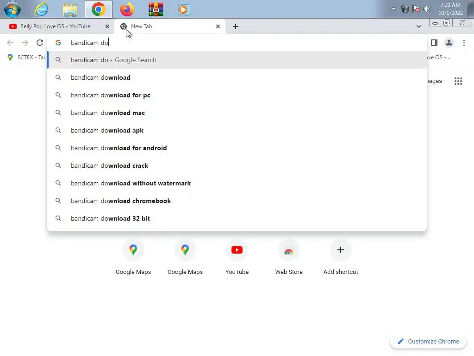Choose 'bandicam download for pc' suggestion
474x356 pixels.
point(237,95)
